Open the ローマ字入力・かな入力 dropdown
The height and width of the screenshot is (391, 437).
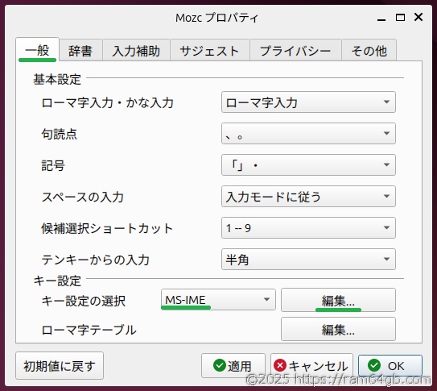[x=308, y=102]
